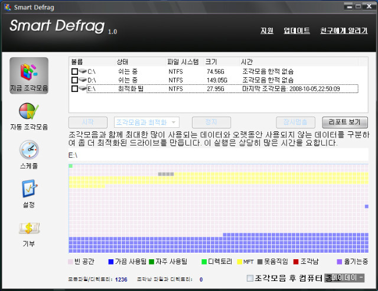Click the 최적화 됨 status of E:\
The height and width of the screenshot is (291, 378).
[131, 89]
